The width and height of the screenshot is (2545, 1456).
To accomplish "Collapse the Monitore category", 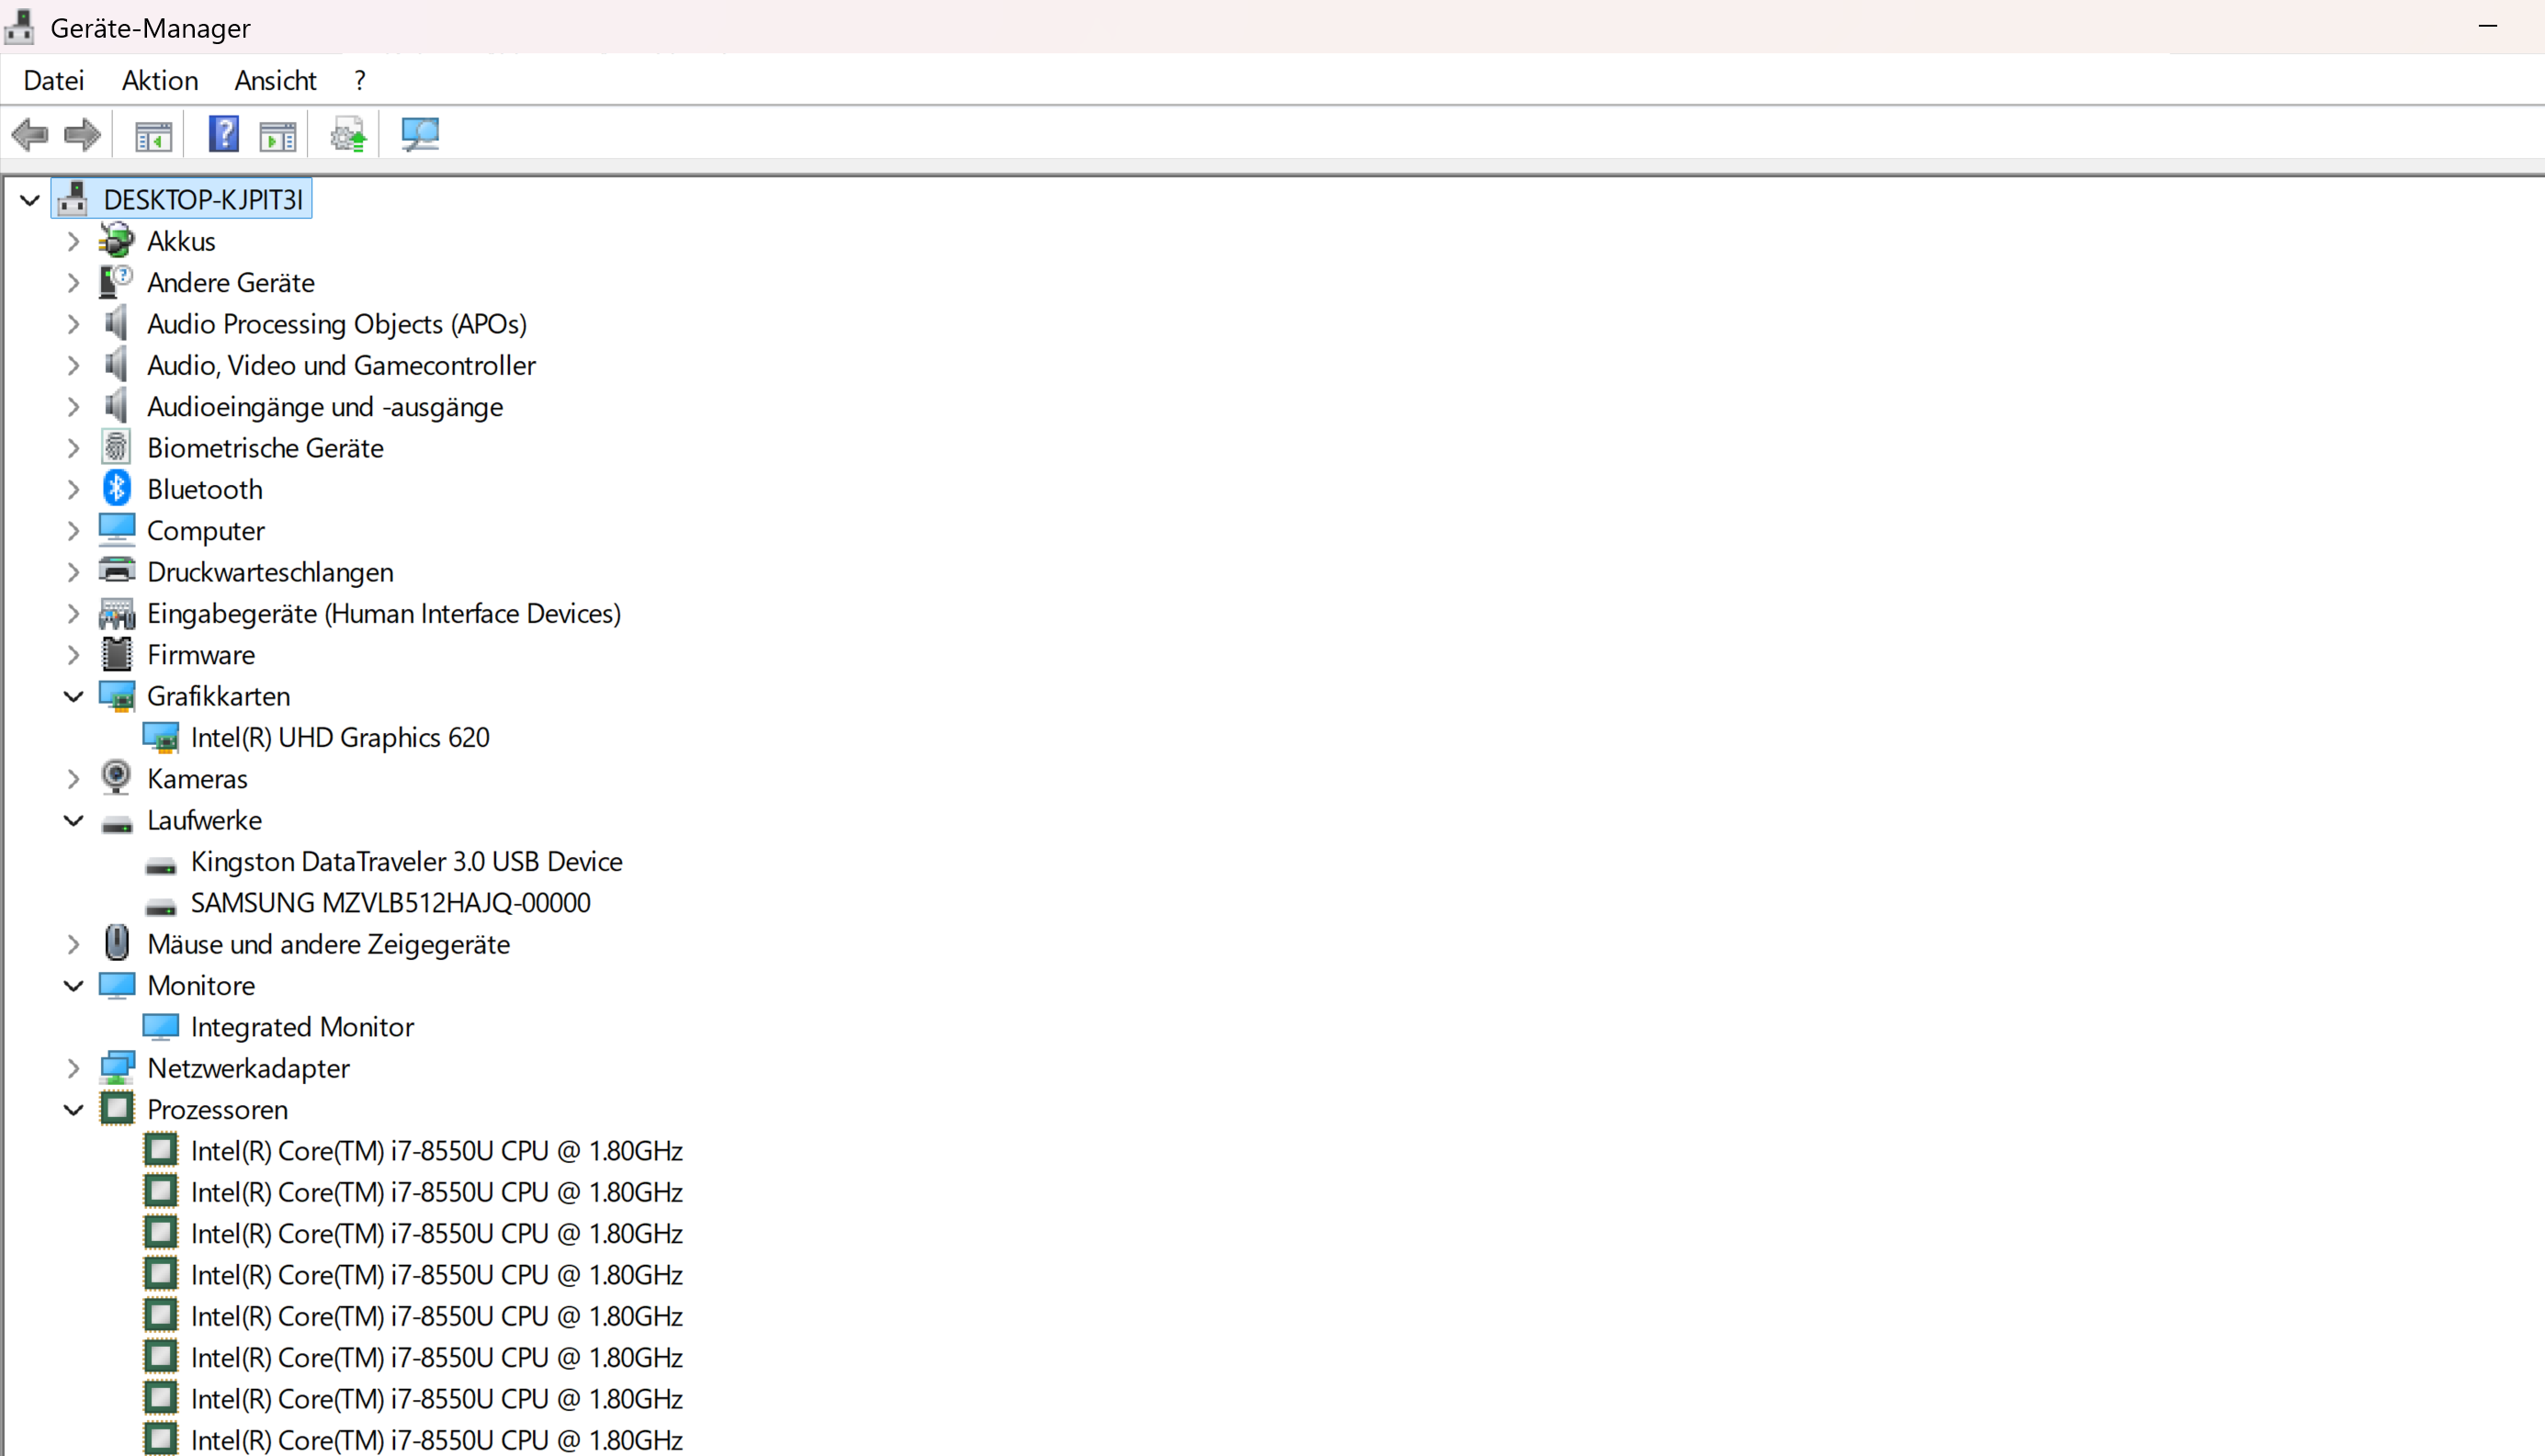I will tap(73, 986).
